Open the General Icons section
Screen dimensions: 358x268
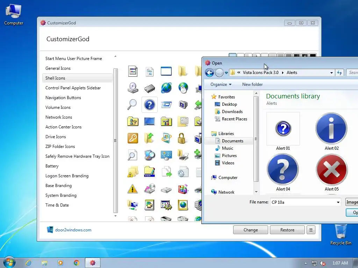(58, 68)
